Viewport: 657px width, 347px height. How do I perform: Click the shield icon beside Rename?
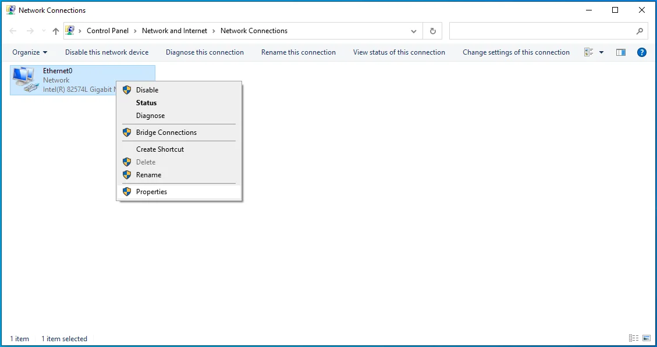[x=127, y=174]
